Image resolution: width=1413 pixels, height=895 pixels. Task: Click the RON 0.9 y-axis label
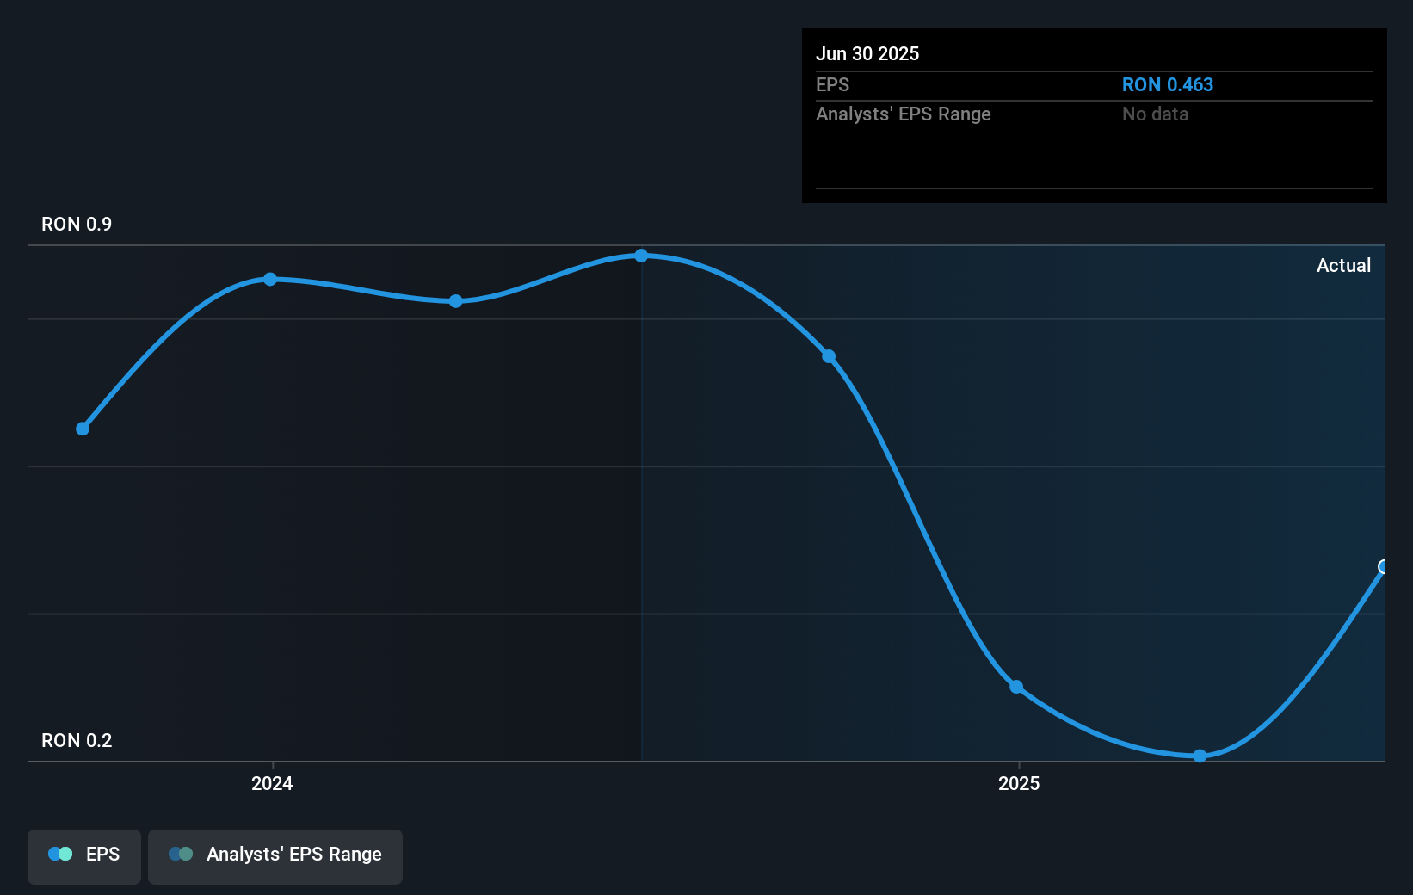77,224
